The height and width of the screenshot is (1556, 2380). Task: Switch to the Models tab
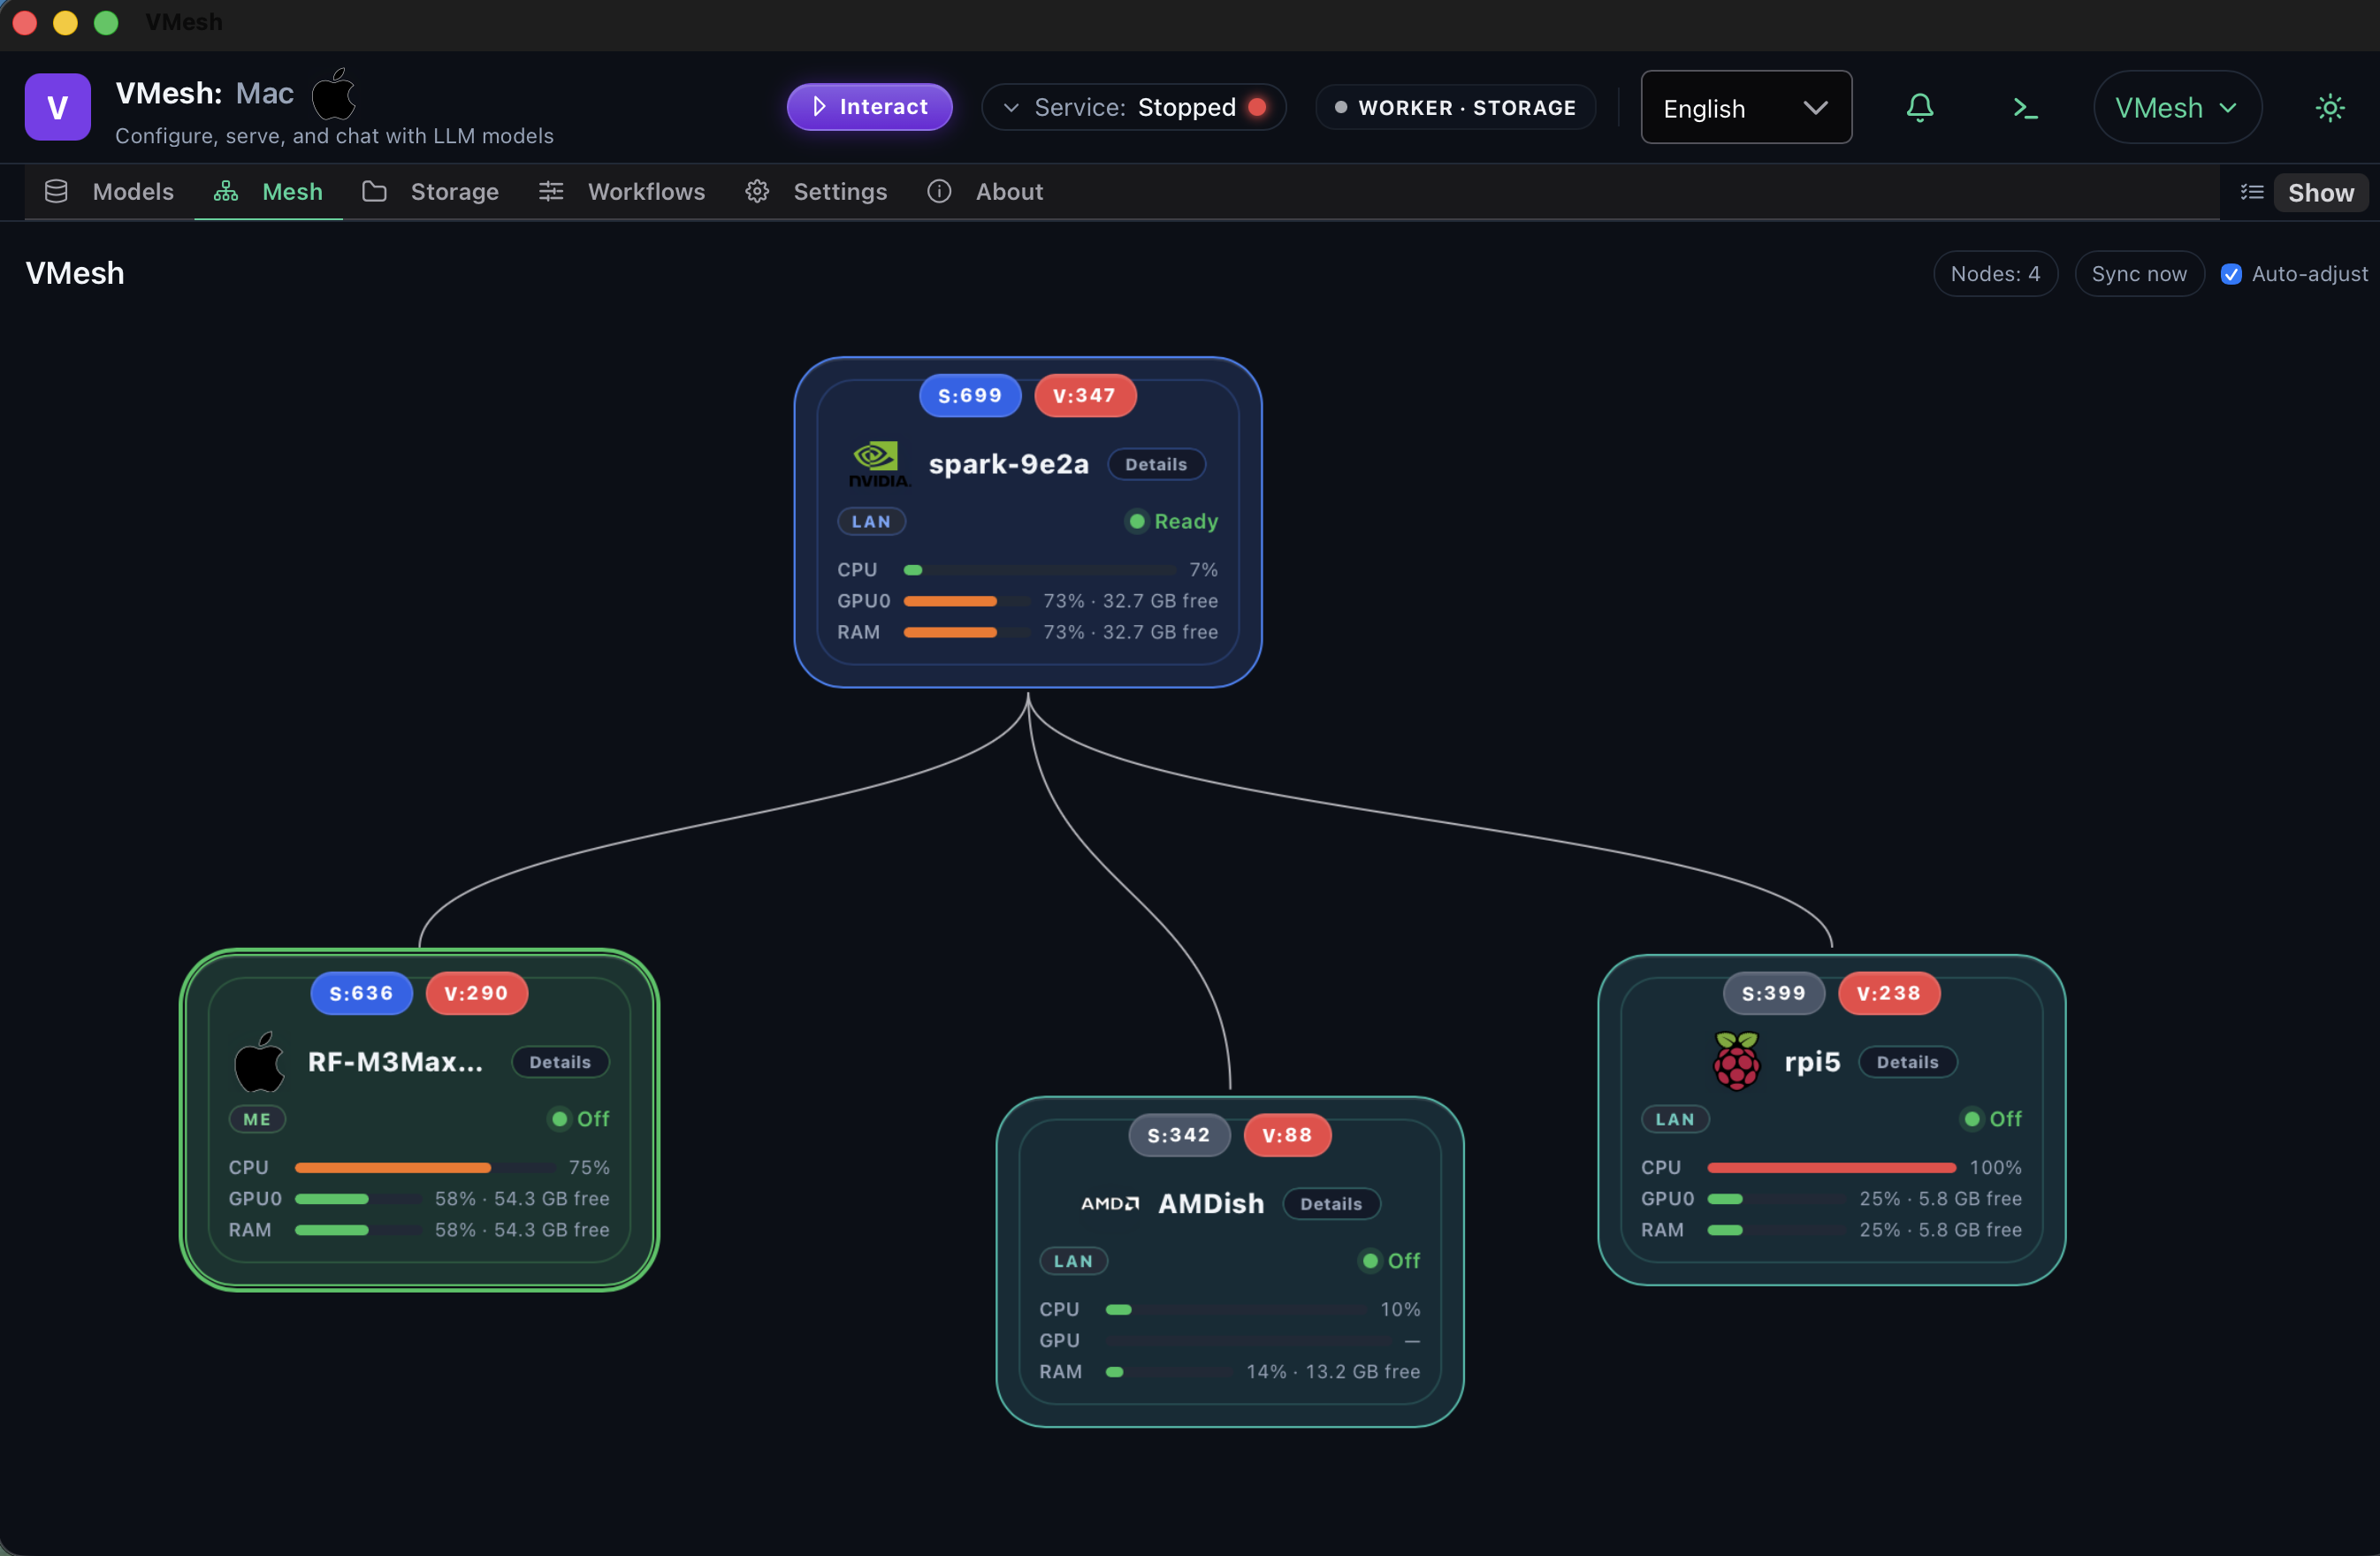[110, 192]
